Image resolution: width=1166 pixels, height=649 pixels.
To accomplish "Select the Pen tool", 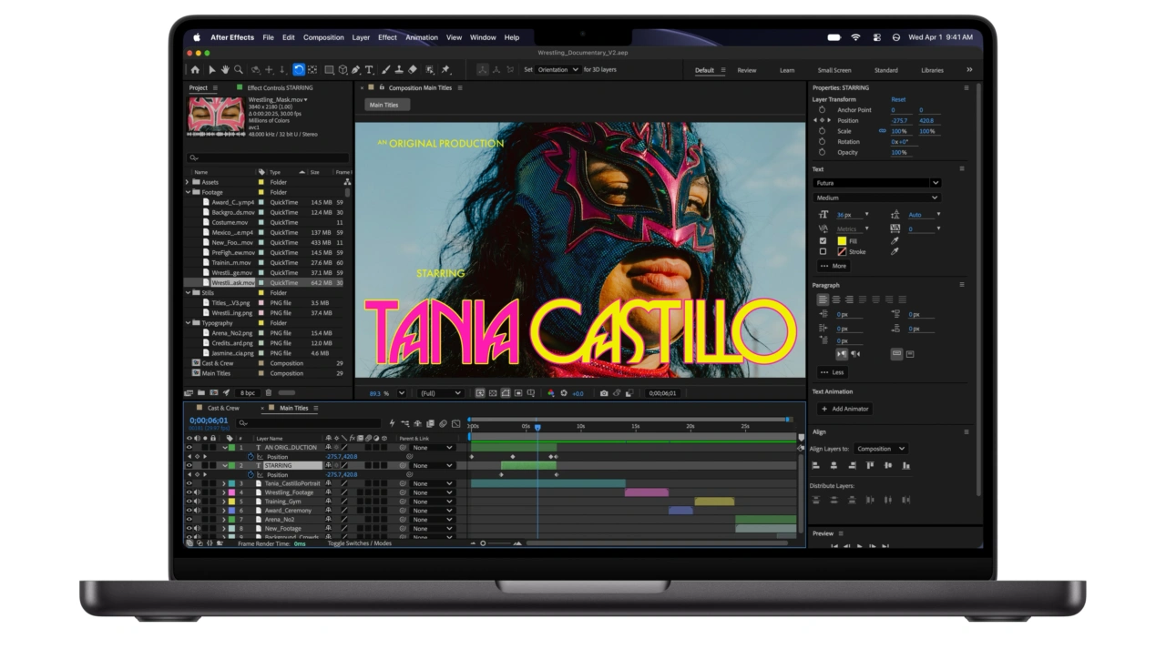I will click(356, 70).
